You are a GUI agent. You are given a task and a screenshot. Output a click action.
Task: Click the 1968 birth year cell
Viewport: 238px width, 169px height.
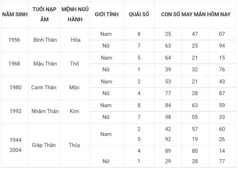click(15, 64)
